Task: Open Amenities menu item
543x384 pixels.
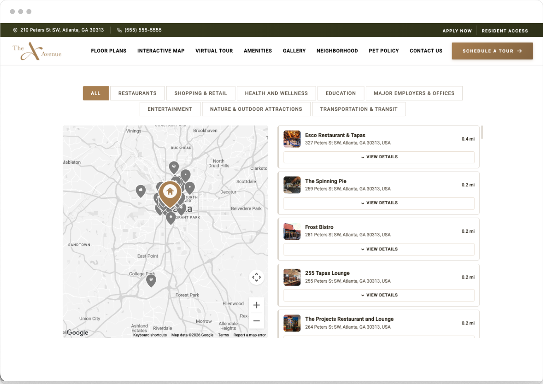Action: 258,51
